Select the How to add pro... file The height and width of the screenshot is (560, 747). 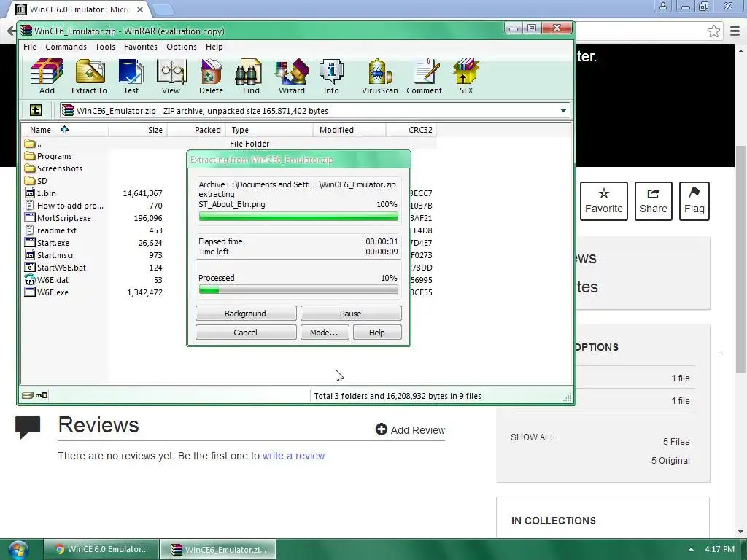coord(64,206)
